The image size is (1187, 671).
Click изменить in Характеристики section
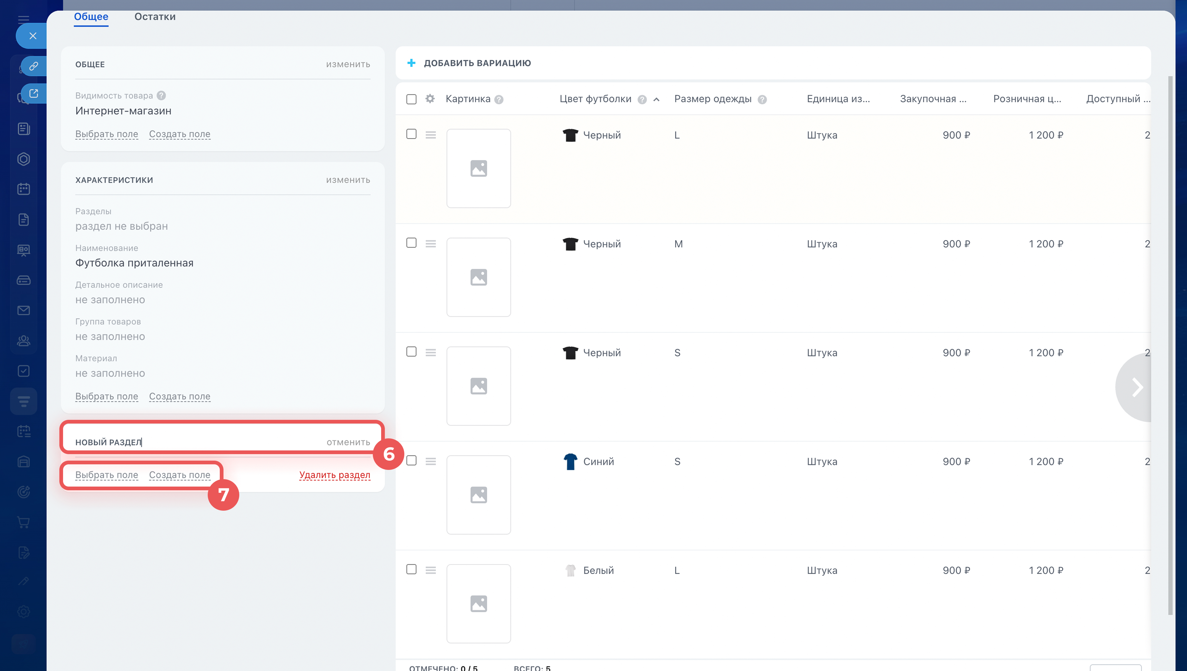pyautogui.click(x=348, y=180)
